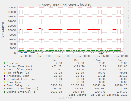This screenshot has width=131, height=101.
Task: Click the Cur: column header
Action: coord(56,60)
